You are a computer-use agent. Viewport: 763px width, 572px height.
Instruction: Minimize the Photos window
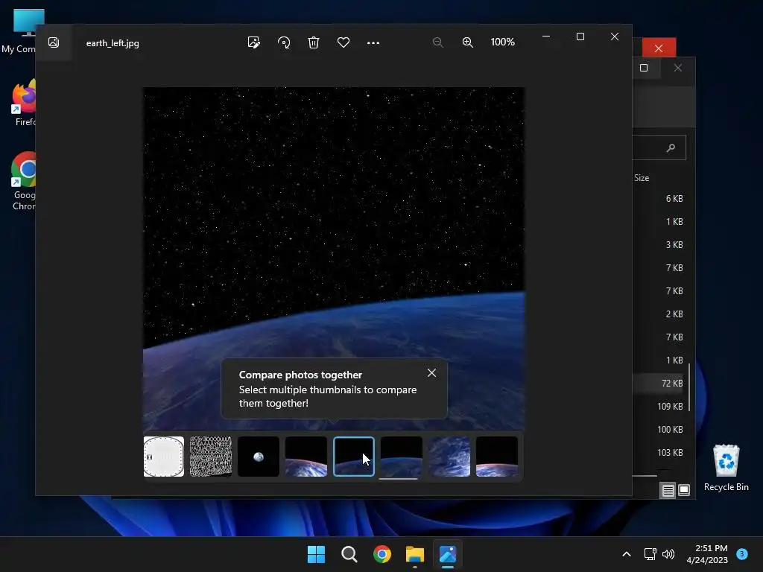point(546,36)
